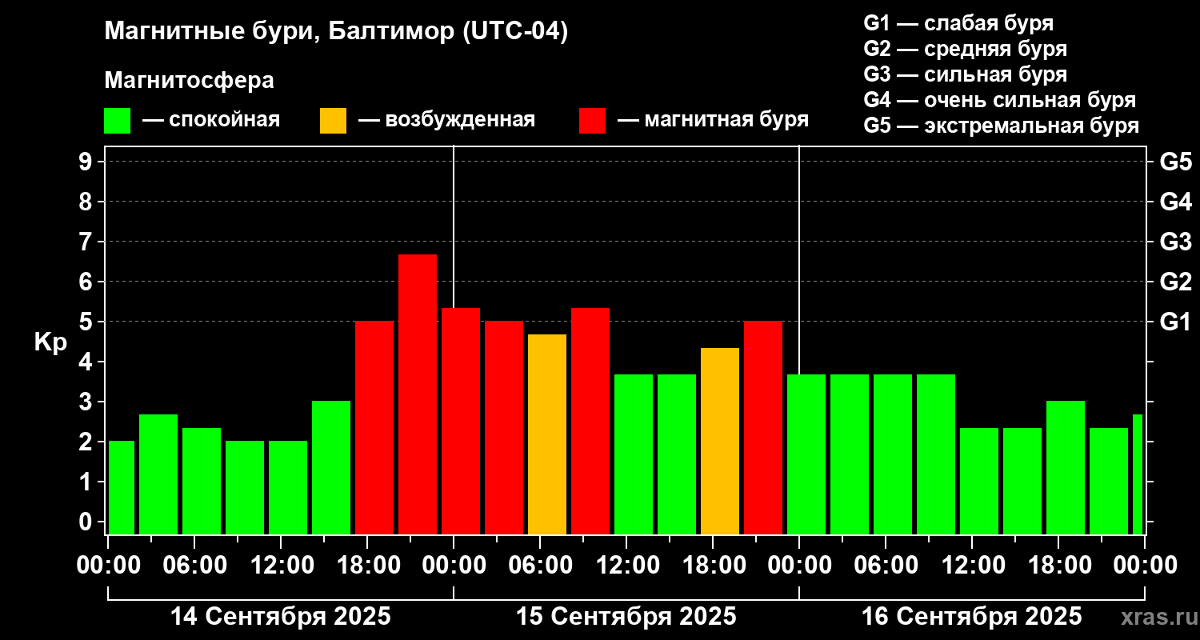Click the '16 Сентября 2025' date label

click(972, 617)
